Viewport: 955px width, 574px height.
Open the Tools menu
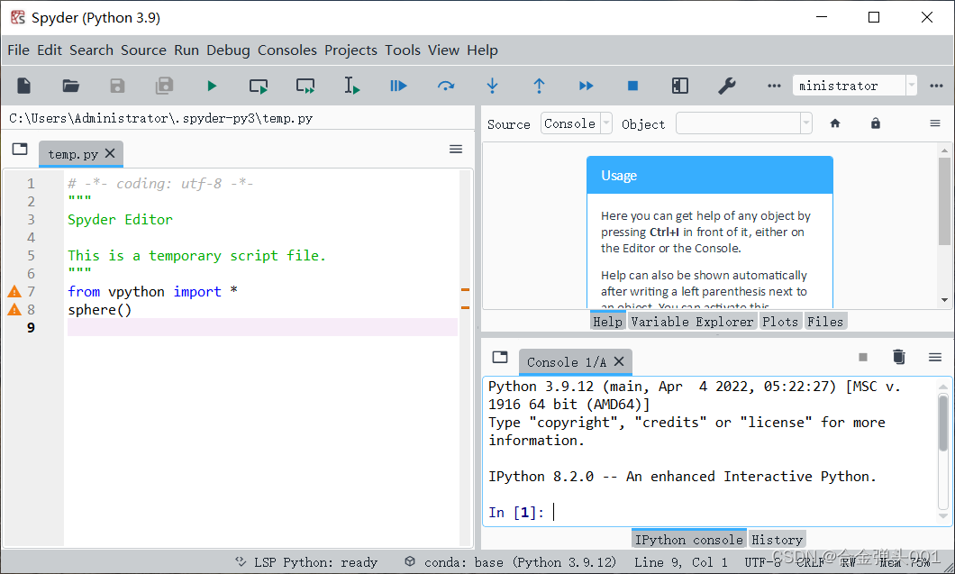click(403, 50)
